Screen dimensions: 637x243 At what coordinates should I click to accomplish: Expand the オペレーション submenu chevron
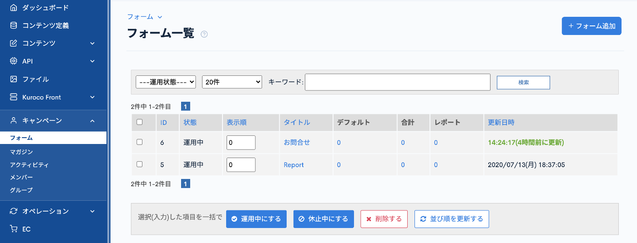point(92,211)
